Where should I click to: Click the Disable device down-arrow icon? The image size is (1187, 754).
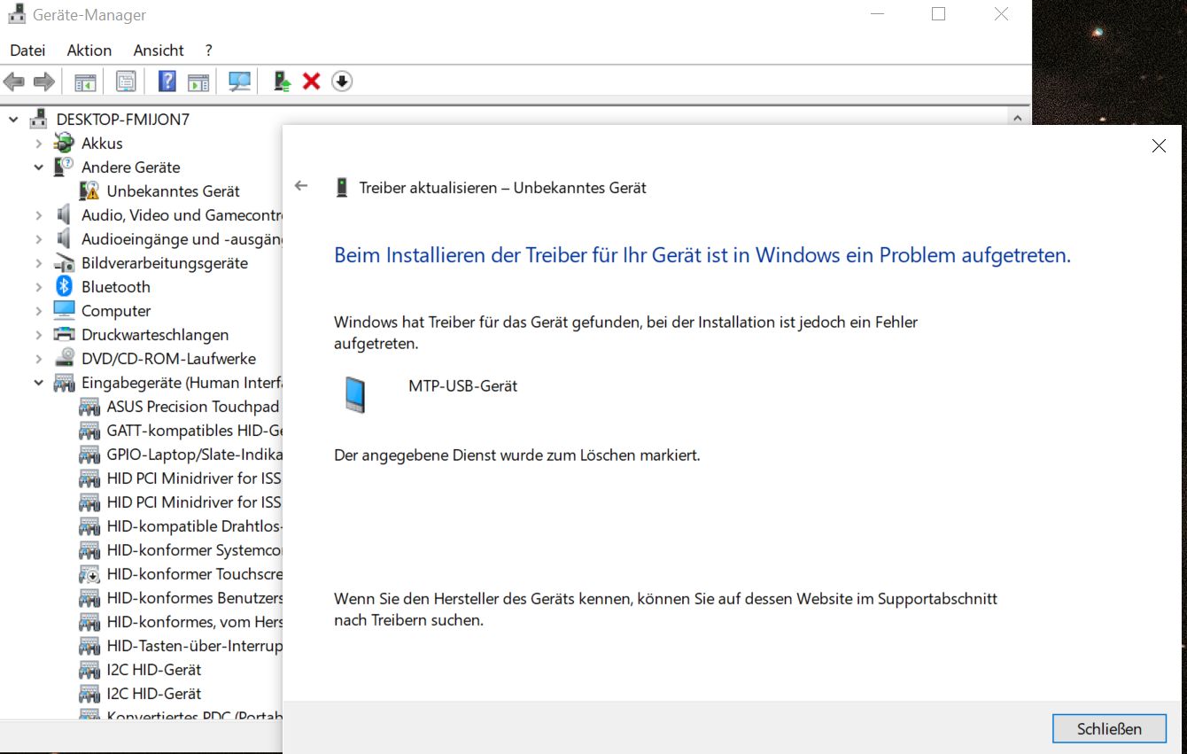[342, 82]
